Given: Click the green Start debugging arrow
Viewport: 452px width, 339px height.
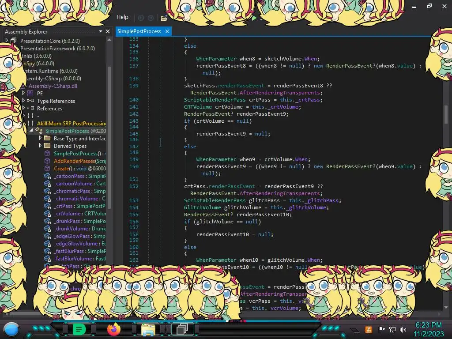Looking at the screenshot, I should tap(254, 18).
